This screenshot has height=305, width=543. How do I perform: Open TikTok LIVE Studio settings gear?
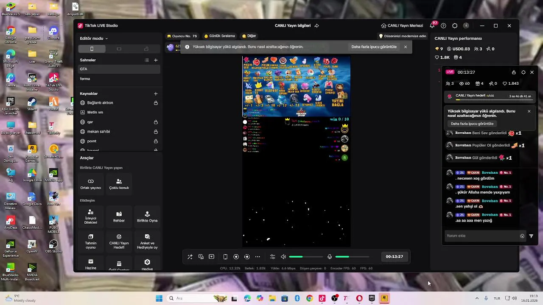(455, 26)
